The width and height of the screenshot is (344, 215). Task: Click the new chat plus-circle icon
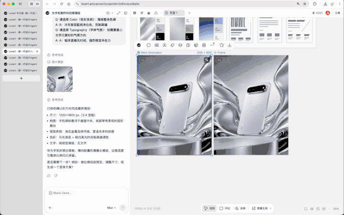(107, 13)
